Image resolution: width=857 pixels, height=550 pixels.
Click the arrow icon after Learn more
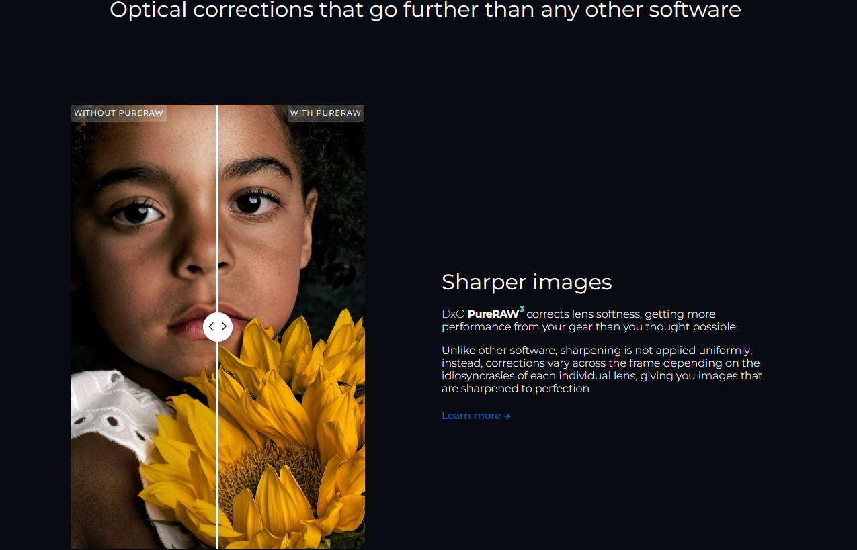click(x=507, y=416)
